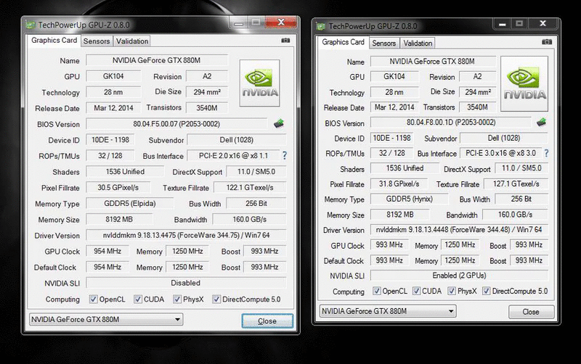Select Graphics Card tab in left window

pos(54,41)
